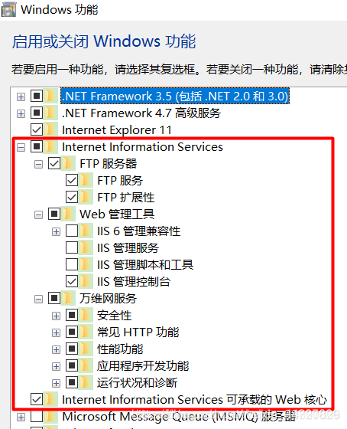Click folder icon beside .NET Framework 4.7 高级服务
347x429 pixels.
pos(51,113)
